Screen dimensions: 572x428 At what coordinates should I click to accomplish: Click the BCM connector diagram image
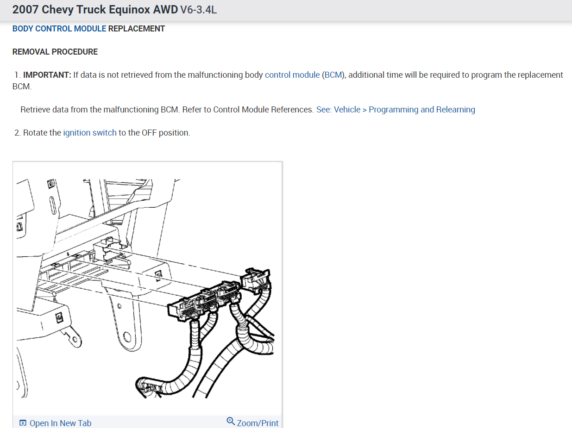[147, 288]
